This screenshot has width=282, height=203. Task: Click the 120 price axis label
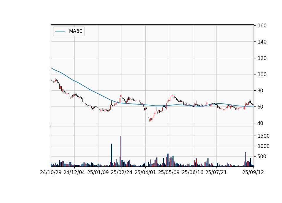click(262, 58)
